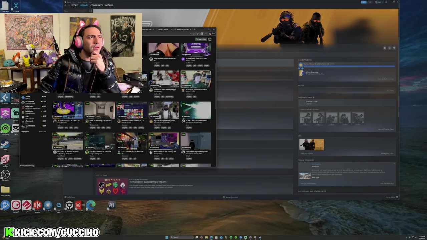Open the StarLadder Budapest Major Playoffs thumbnail

[112, 186]
